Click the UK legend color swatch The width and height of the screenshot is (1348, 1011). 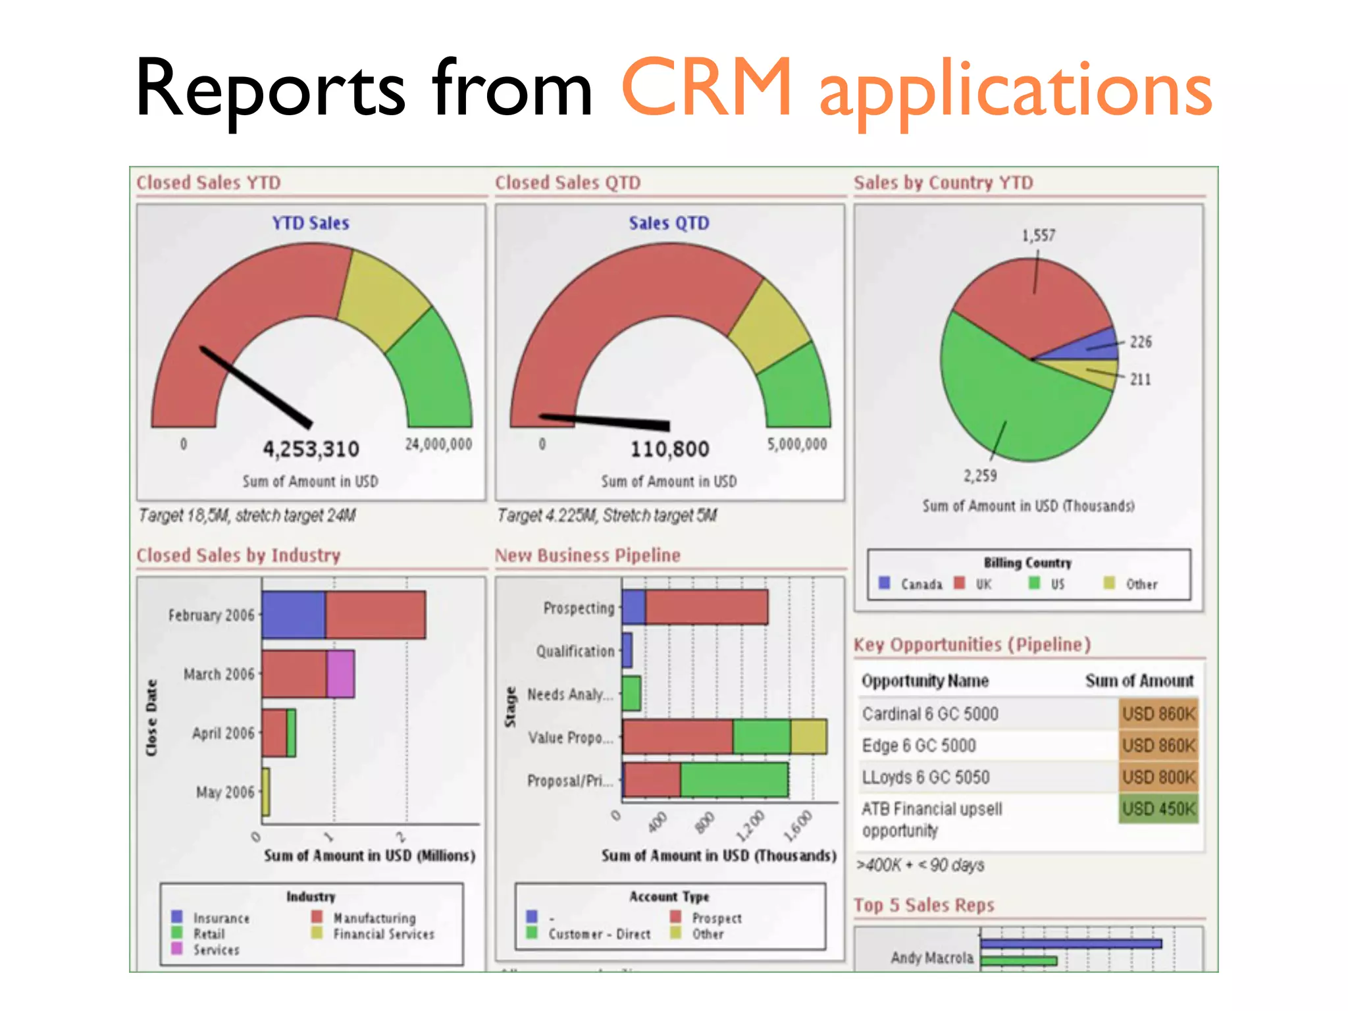click(960, 583)
